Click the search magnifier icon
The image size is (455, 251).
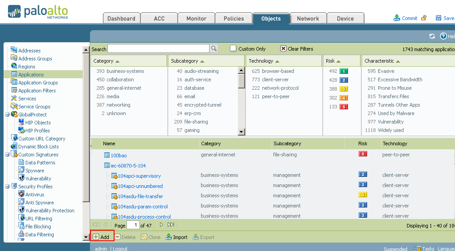[x=214, y=49]
